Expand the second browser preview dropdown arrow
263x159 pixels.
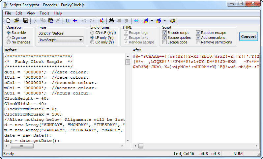pyautogui.click(x=164, y=21)
